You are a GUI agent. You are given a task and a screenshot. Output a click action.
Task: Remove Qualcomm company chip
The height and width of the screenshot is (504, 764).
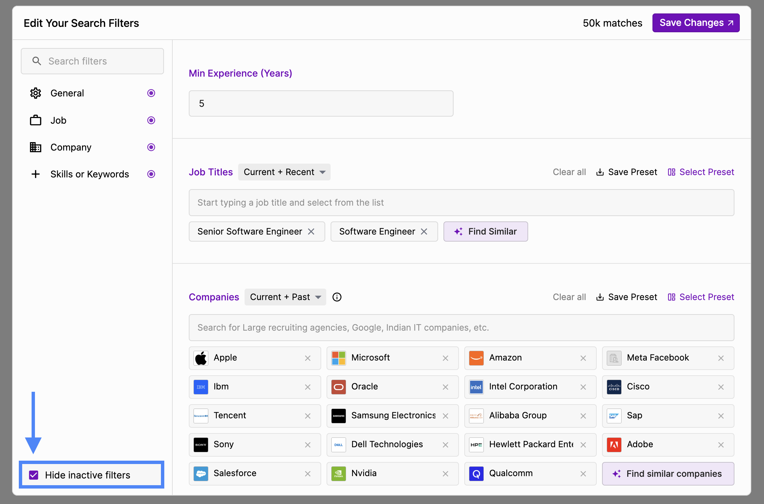[x=583, y=474]
